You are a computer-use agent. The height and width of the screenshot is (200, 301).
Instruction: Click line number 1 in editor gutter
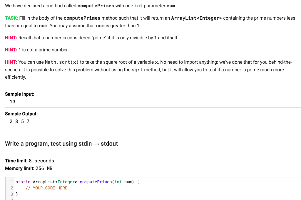[x=12, y=182]
